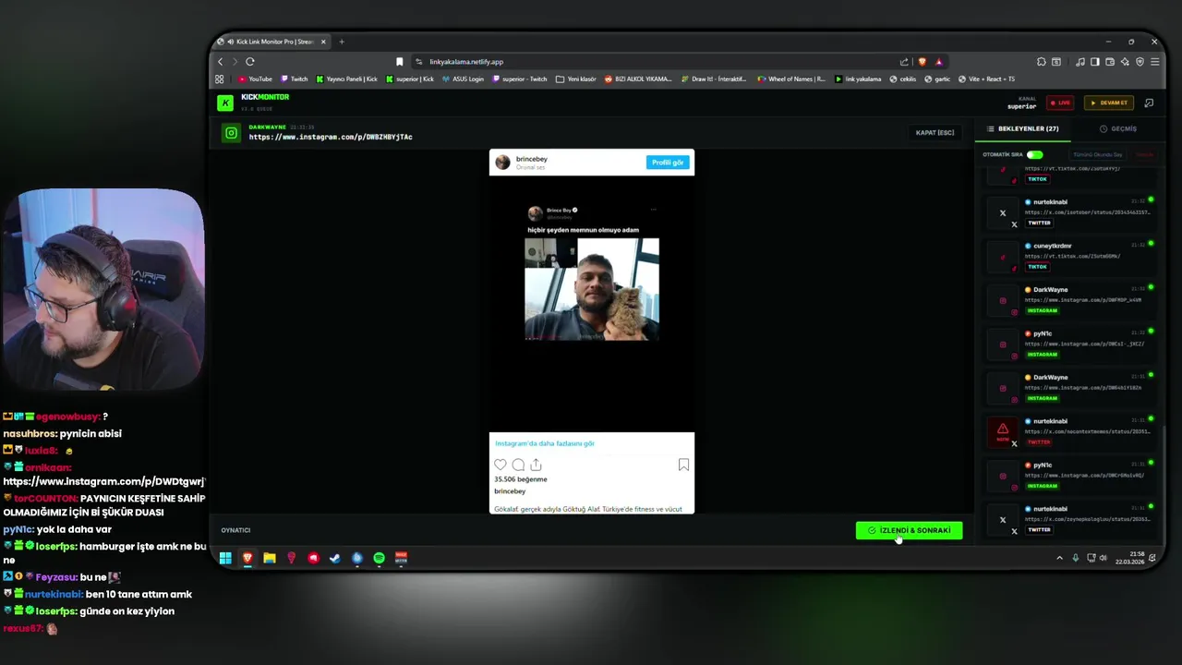Open the current Instagram post URL
1182x665 pixels.
tap(331, 137)
